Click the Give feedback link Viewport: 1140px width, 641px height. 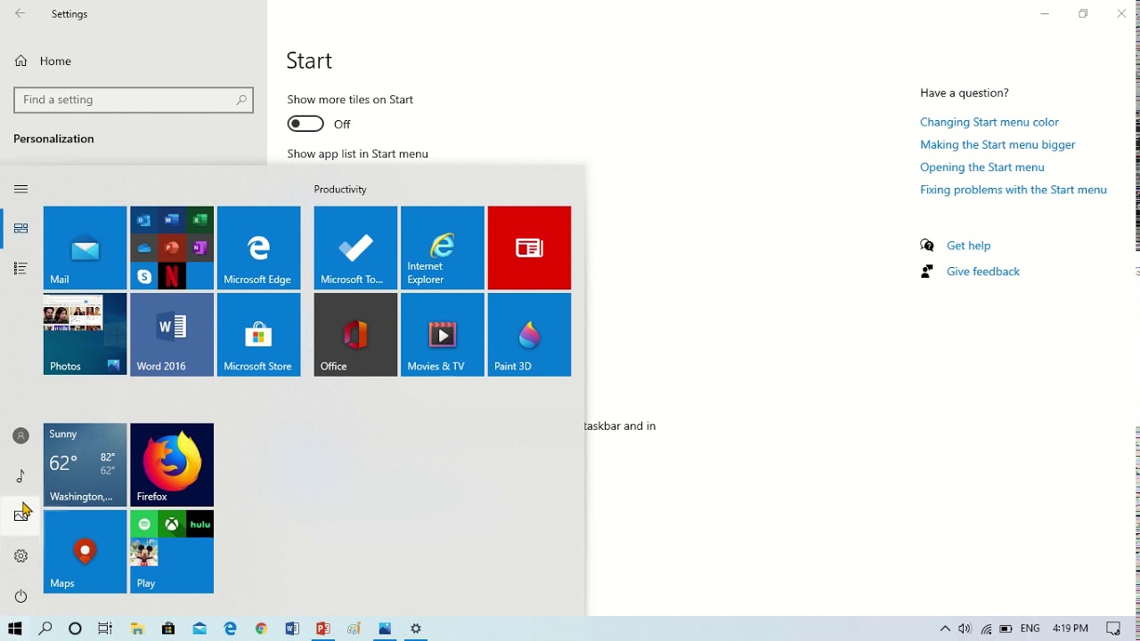983,272
